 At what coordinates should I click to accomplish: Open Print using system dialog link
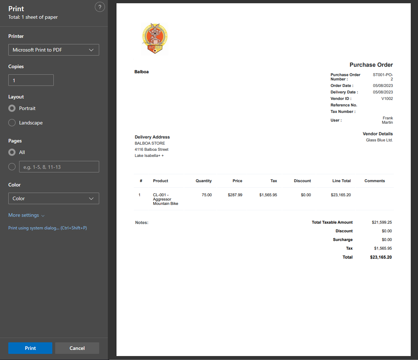tap(48, 228)
